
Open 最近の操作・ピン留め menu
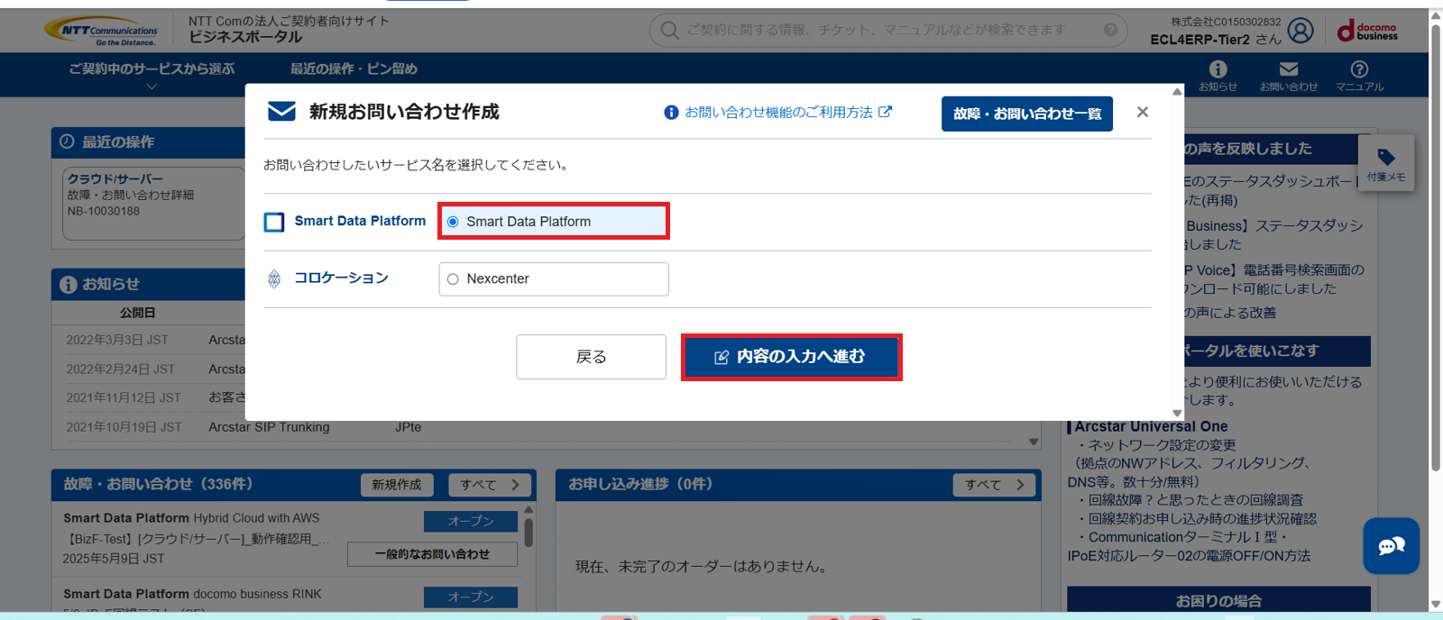pyautogui.click(x=354, y=68)
